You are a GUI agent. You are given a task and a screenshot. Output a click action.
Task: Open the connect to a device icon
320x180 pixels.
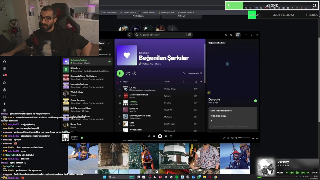point(232,138)
